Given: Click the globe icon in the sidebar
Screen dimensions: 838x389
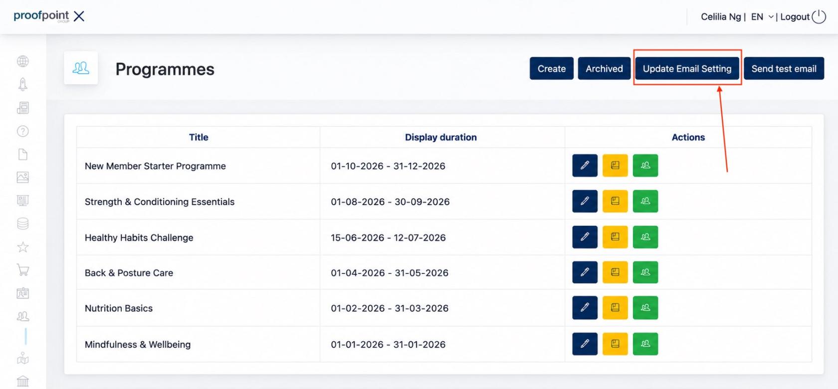Looking at the screenshot, I should tap(22, 61).
